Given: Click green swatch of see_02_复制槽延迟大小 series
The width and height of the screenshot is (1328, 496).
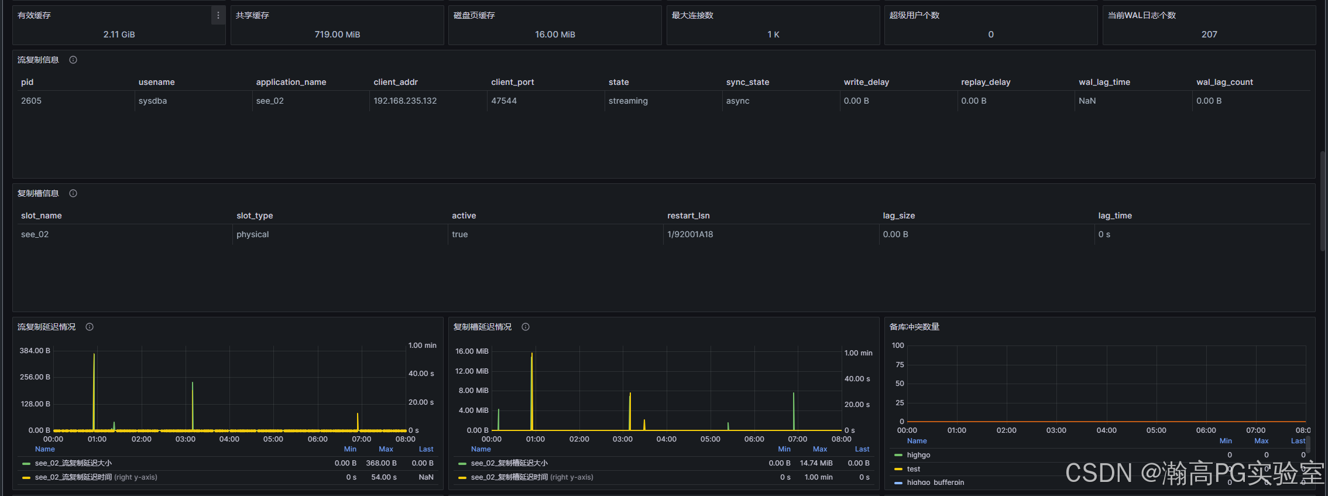Looking at the screenshot, I should 462,463.
